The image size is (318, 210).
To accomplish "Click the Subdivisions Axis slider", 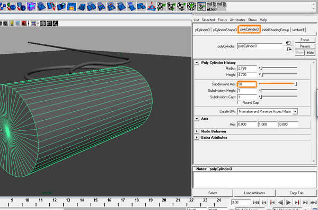I will coord(278,84).
